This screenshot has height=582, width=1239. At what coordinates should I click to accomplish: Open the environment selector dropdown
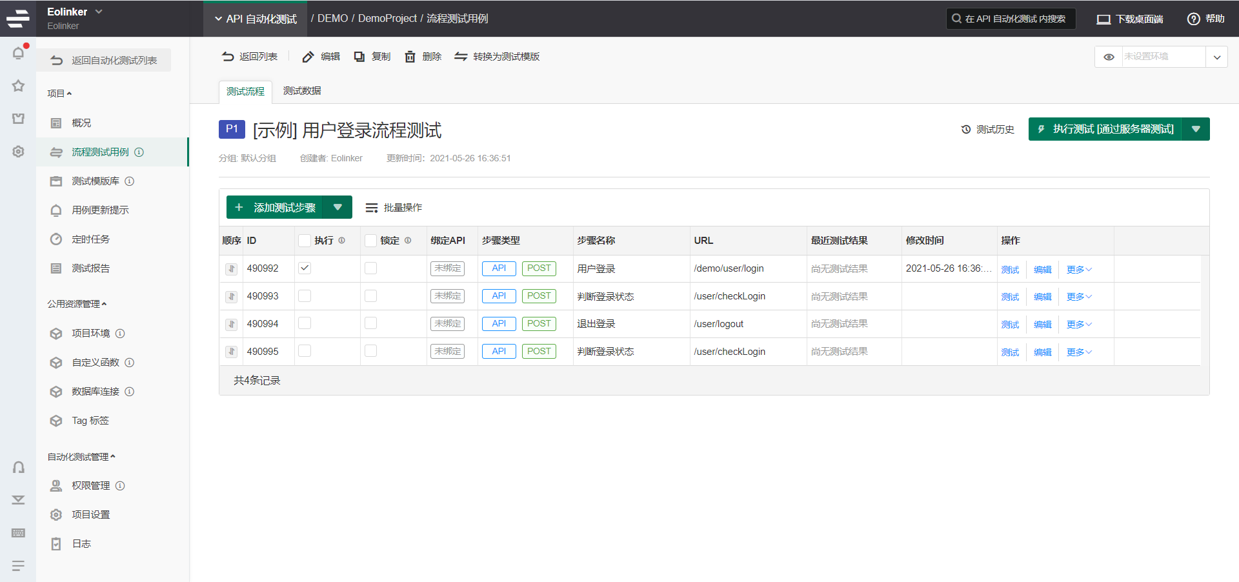point(1216,57)
